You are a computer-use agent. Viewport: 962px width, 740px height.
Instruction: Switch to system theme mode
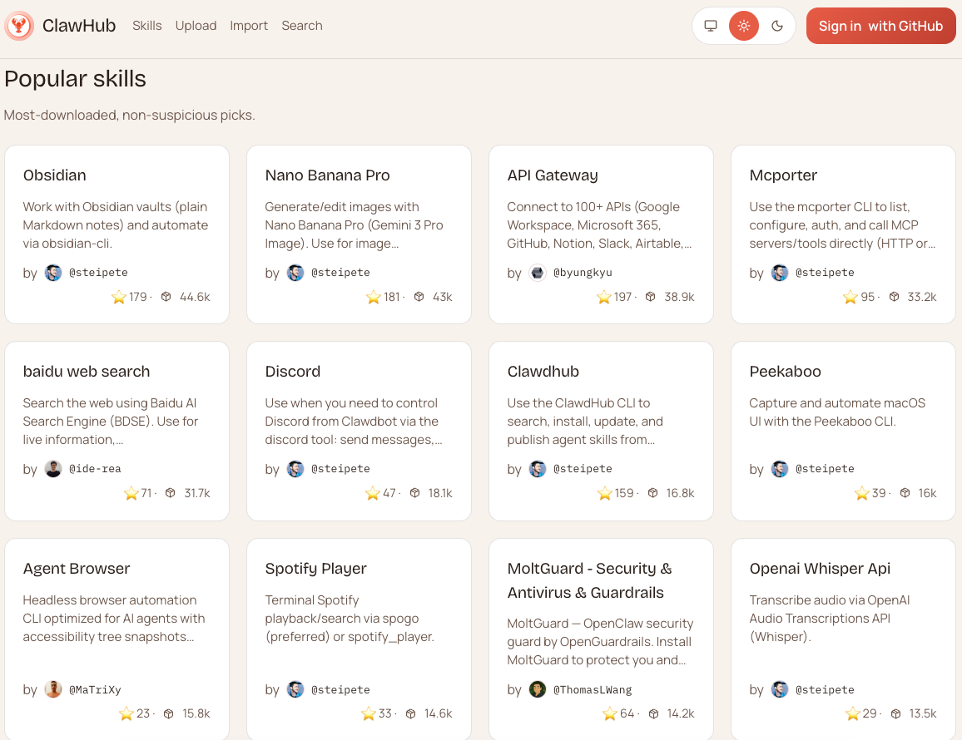(711, 26)
